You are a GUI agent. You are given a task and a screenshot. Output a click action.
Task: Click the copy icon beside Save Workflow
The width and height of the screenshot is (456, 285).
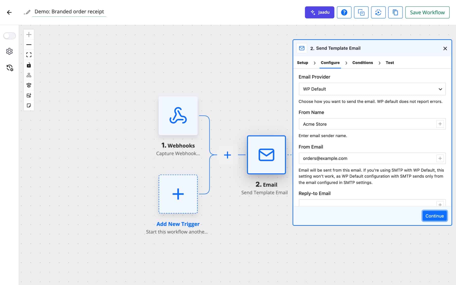click(395, 12)
